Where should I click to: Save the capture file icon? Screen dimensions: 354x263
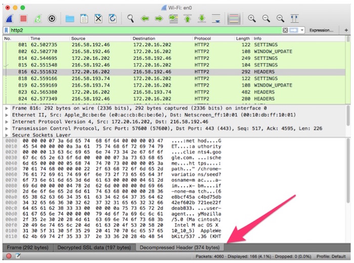point(84,19)
